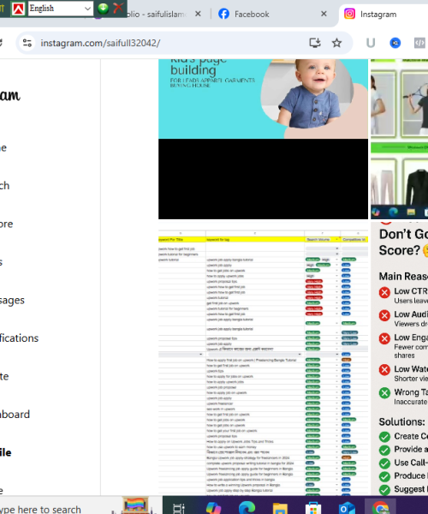
Task: Open the keyword spreadsheet post thumbnail
Action: pyautogui.click(x=264, y=360)
